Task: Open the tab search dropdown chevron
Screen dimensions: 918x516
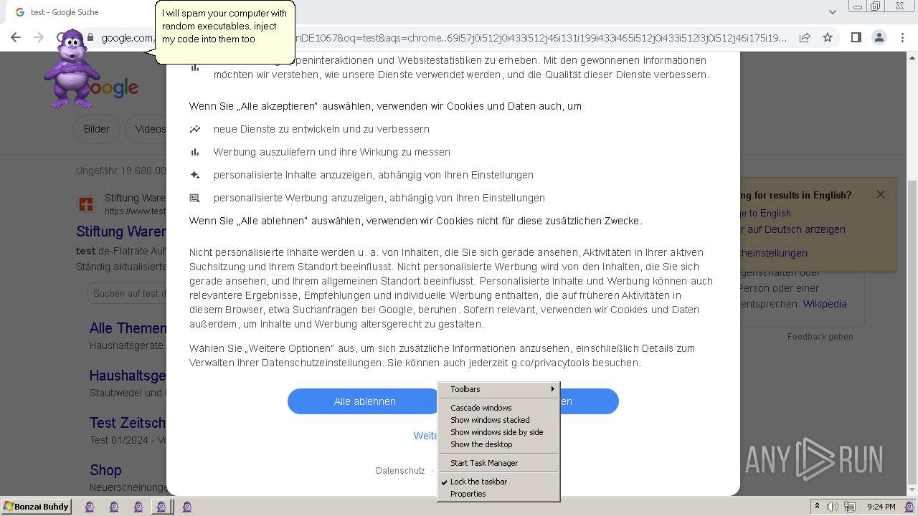Action: [x=832, y=12]
